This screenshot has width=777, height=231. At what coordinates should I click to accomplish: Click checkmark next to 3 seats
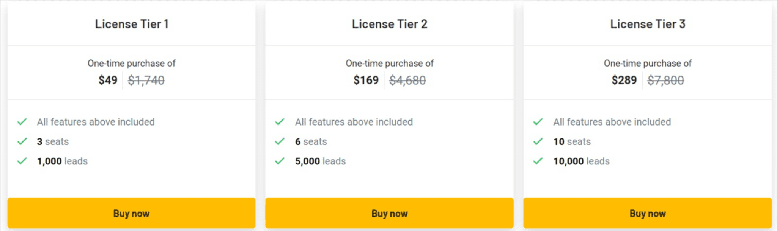tap(22, 141)
